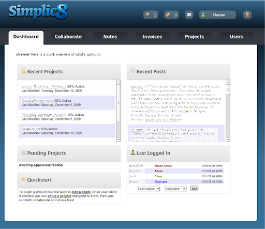Click the Recent Posts scrollbar thumb

(x=228, y=89)
